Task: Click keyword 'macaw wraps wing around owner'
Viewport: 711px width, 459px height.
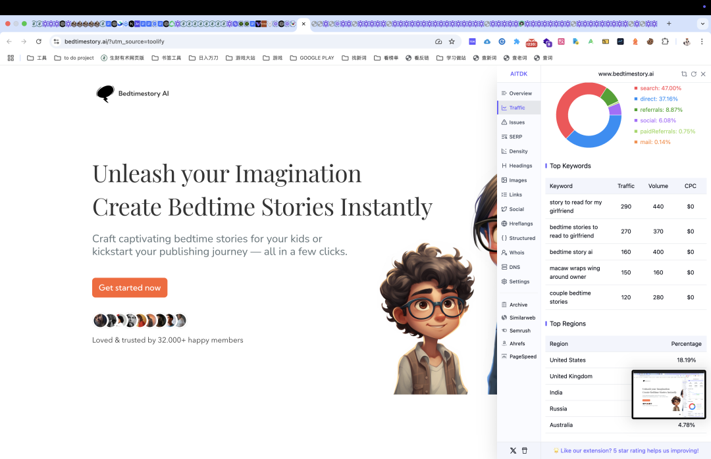Action: tap(575, 272)
